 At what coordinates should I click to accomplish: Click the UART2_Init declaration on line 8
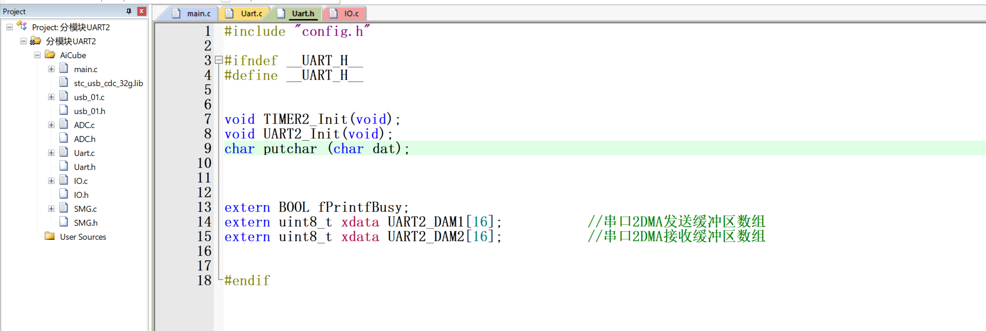coord(309,134)
